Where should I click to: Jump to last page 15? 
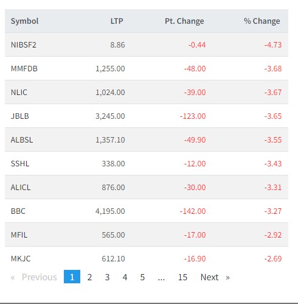182,277
